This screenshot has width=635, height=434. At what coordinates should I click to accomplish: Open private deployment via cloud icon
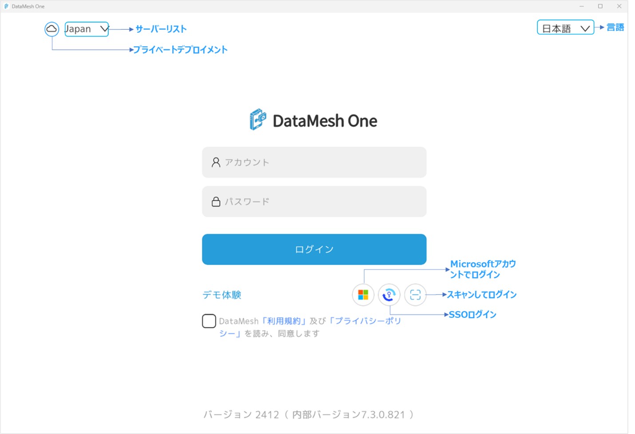[52, 29]
